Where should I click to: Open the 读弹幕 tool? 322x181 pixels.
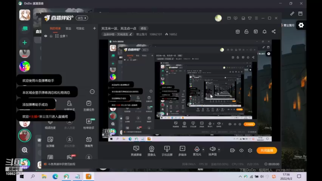tap(50, 142)
